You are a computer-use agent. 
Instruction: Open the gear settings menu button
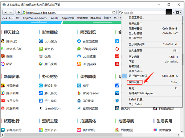[x=178, y=12]
